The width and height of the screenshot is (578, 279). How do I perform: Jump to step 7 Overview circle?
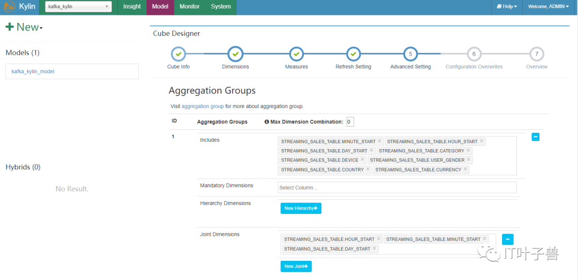pyautogui.click(x=537, y=54)
